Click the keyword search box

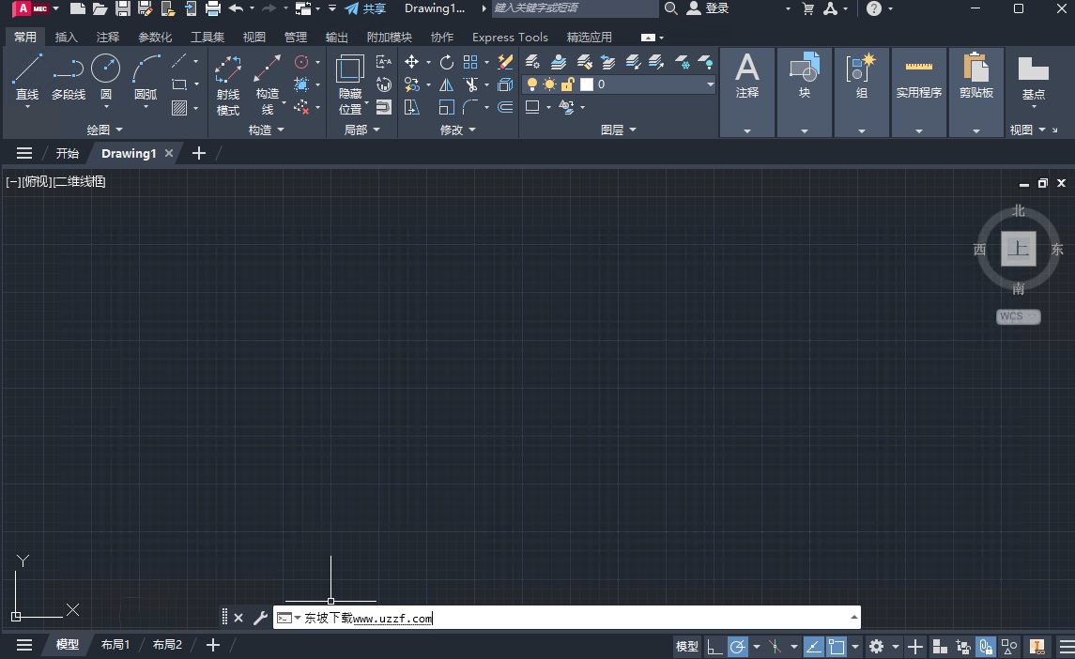coord(575,8)
